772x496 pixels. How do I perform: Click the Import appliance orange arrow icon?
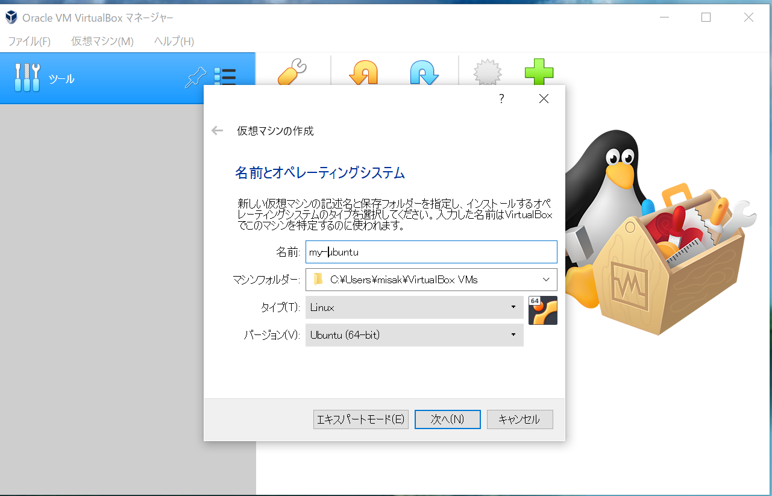click(x=363, y=72)
